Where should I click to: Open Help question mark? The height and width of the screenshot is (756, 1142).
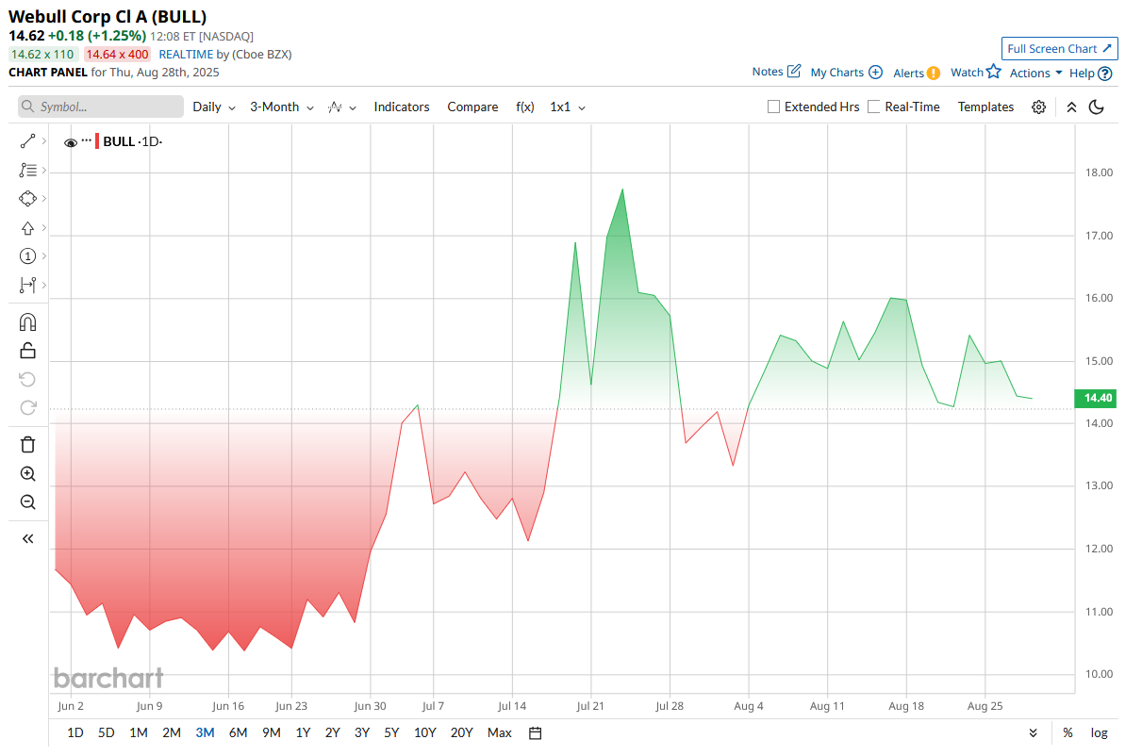pyautogui.click(x=1105, y=74)
